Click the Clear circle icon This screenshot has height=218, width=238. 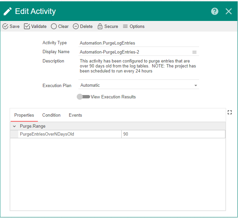54,27
